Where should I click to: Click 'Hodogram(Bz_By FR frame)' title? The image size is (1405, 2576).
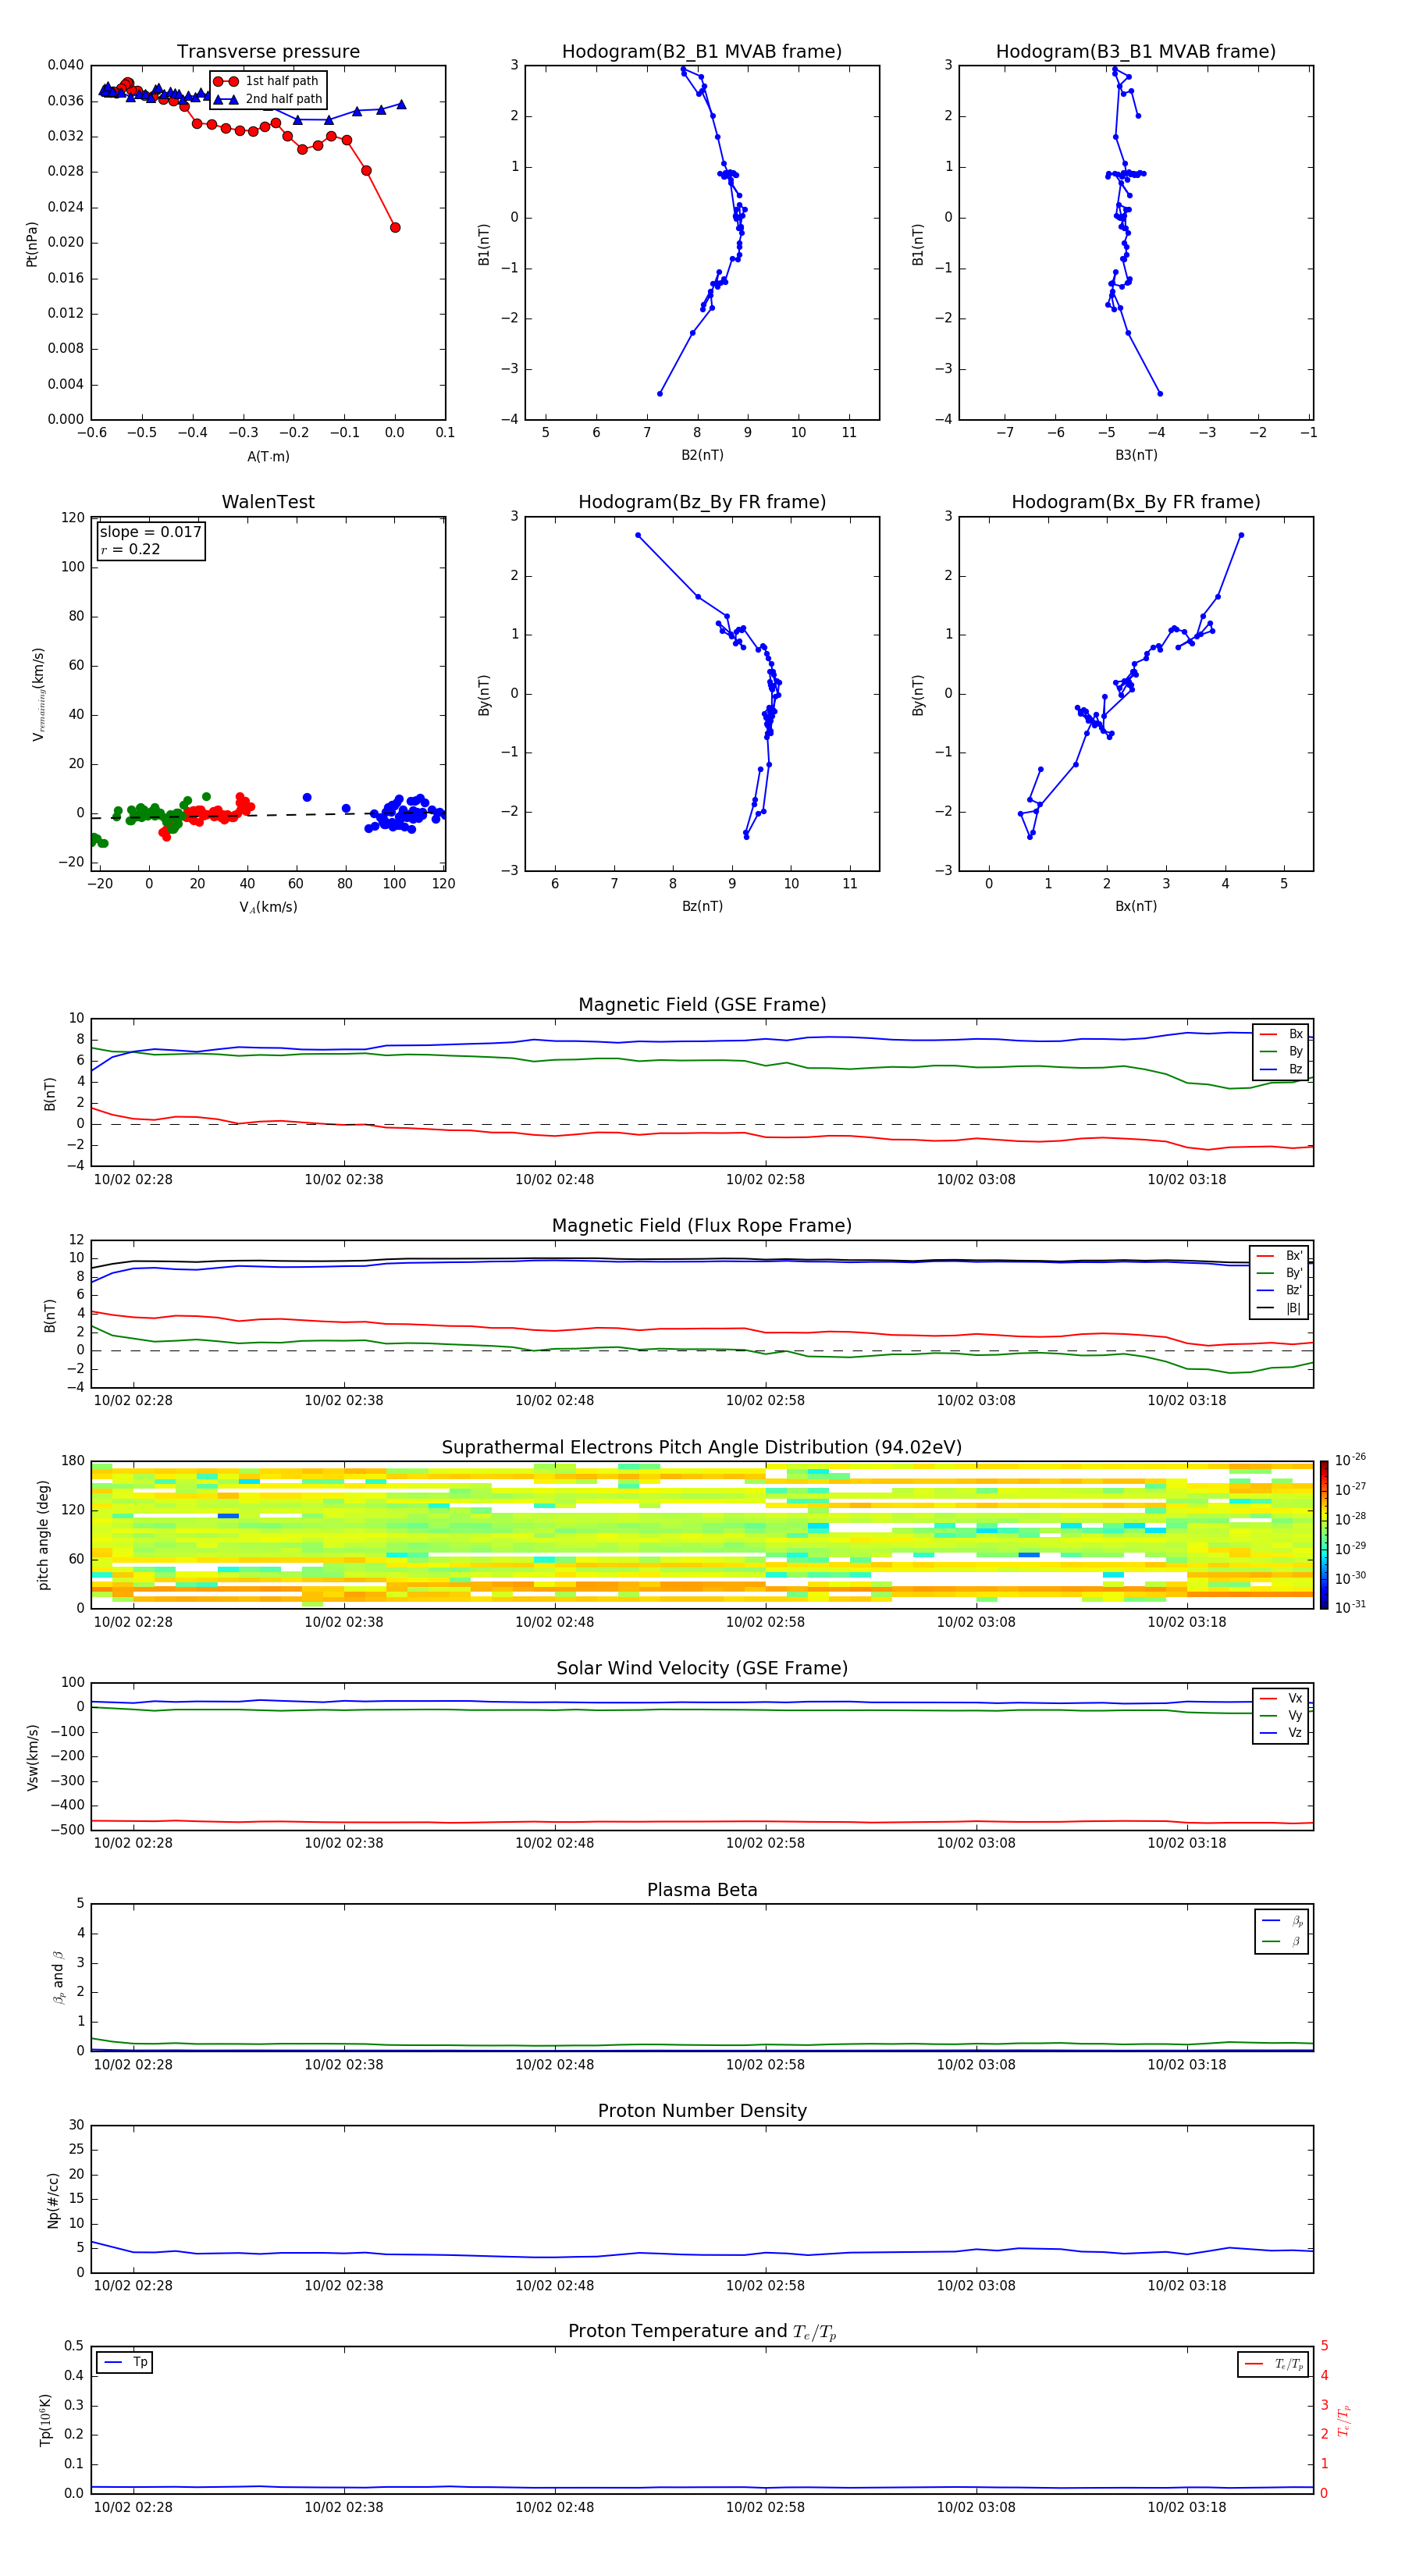pos(702,502)
